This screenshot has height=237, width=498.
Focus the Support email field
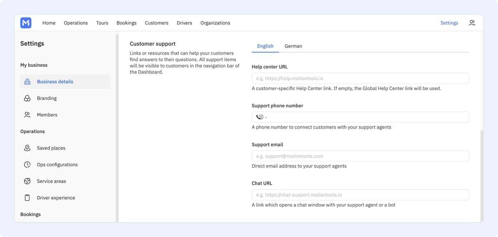click(361, 156)
